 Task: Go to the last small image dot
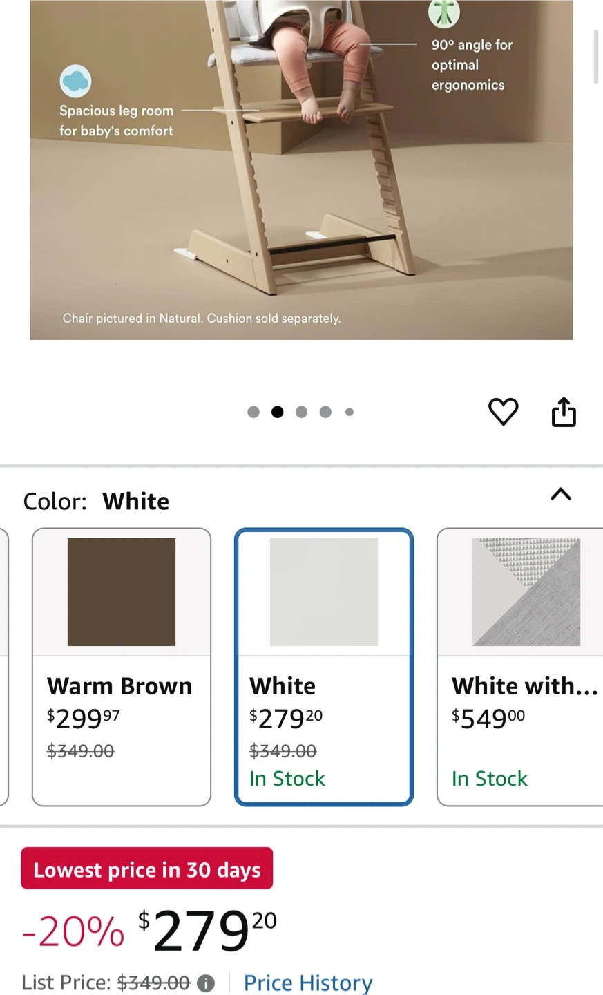pyautogui.click(x=350, y=412)
